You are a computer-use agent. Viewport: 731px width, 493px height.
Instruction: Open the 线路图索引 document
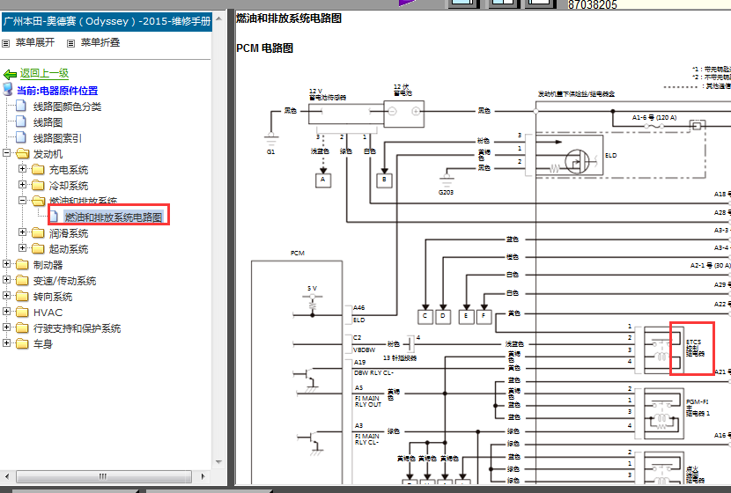tap(57, 138)
